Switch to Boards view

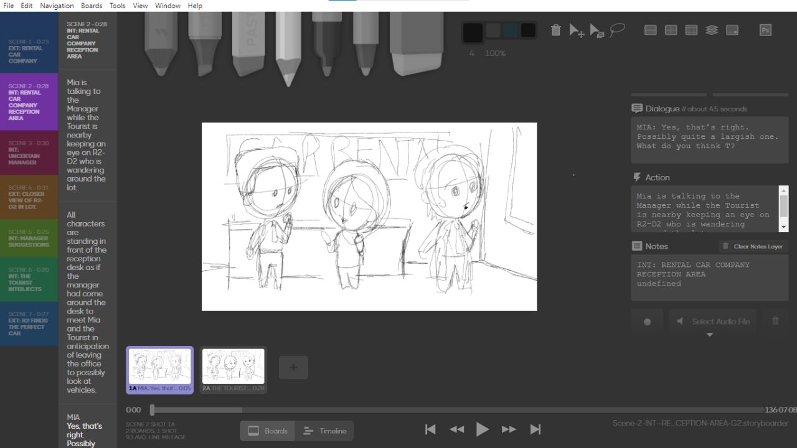click(267, 430)
